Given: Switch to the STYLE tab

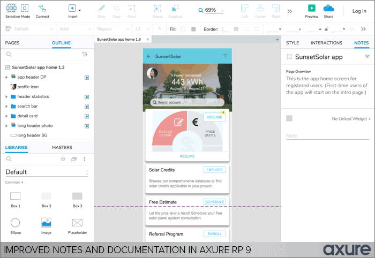Looking at the screenshot, I should 292,43.
